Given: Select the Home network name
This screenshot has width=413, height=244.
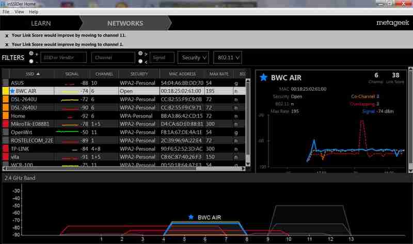Looking at the screenshot, I should [18, 116].
